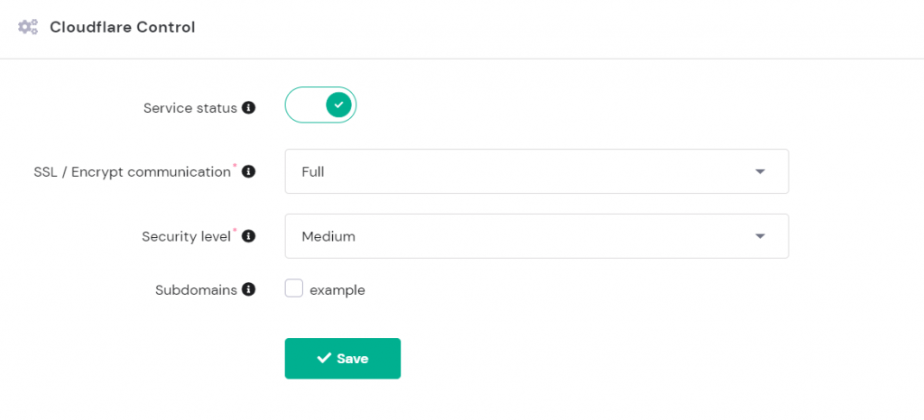The height and width of the screenshot is (420, 924).
Task: Open the SSL / Encrypt communication dropdown
Action: pyautogui.click(x=536, y=171)
